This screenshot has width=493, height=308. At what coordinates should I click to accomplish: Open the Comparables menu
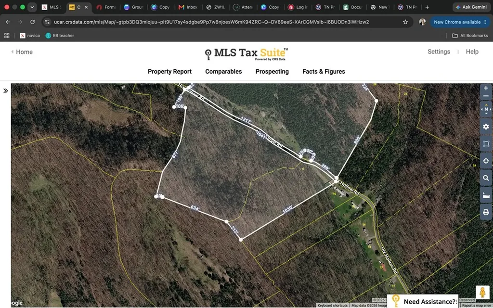tap(223, 71)
